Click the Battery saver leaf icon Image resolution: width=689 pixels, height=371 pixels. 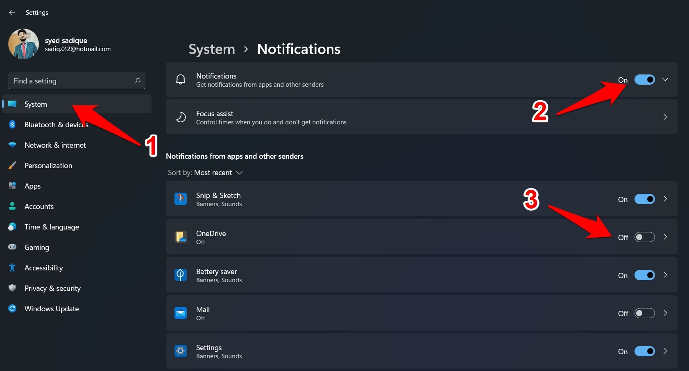181,275
